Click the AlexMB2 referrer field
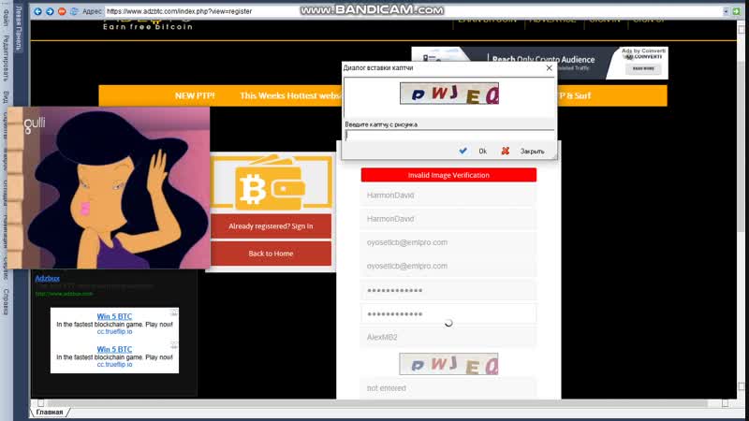The width and height of the screenshot is (749, 421). pyautogui.click(x=448, y=337)
